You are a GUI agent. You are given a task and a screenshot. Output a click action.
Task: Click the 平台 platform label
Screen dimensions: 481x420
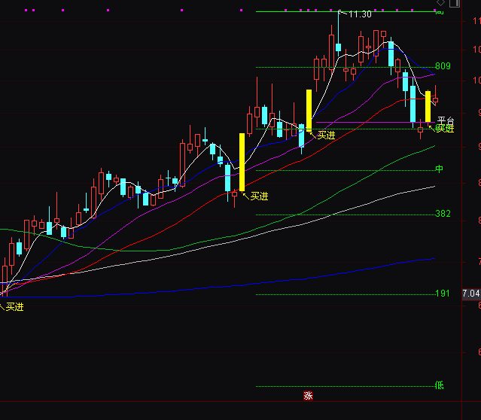[x=446, y=120]
